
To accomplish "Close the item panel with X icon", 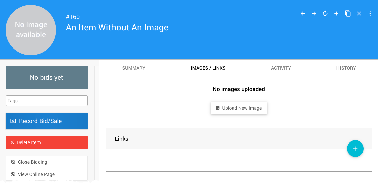I will (x=359, y=14).
